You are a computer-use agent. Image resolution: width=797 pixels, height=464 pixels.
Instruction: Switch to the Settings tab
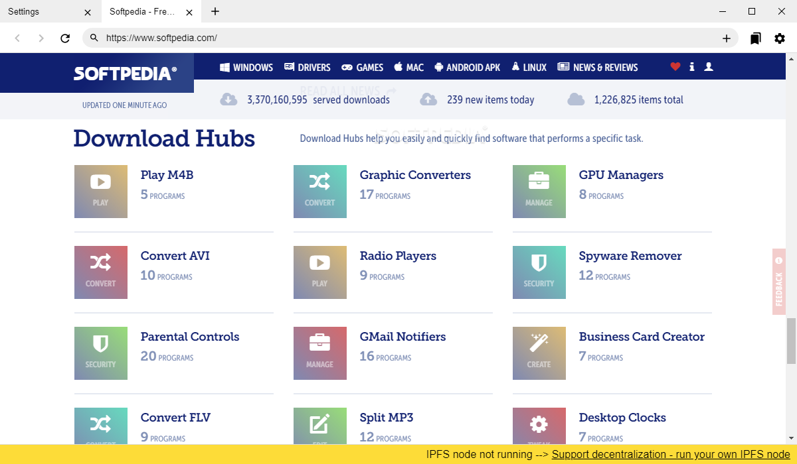click(50, 11)
